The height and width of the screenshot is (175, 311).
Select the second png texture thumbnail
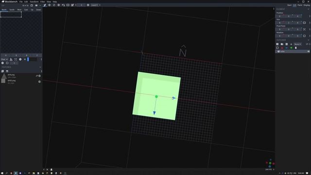coord(3,81)
